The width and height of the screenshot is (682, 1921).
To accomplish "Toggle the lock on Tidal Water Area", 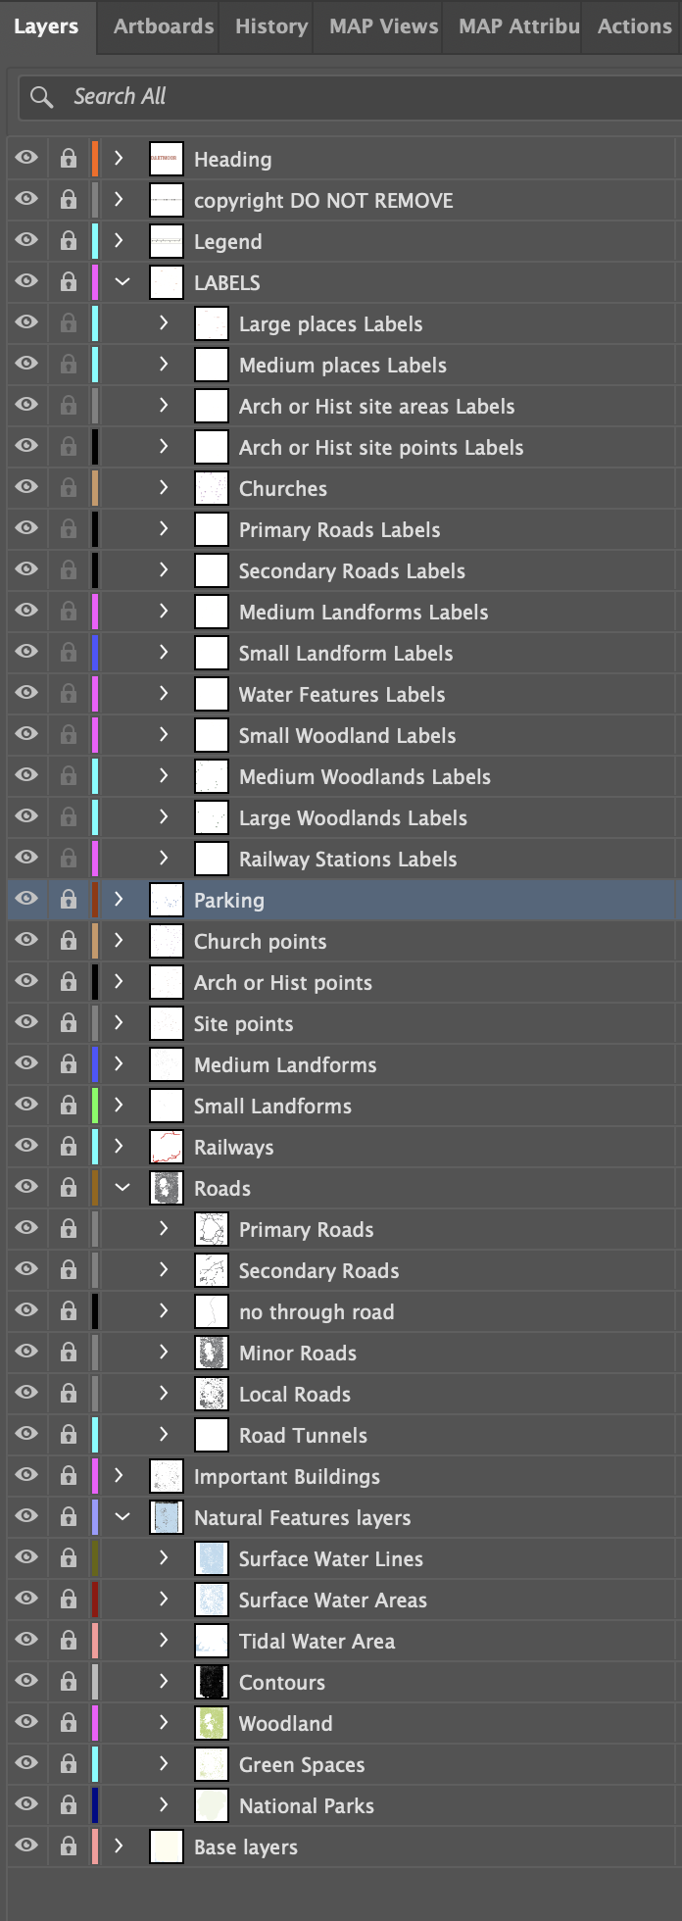I will (69, 1641).
